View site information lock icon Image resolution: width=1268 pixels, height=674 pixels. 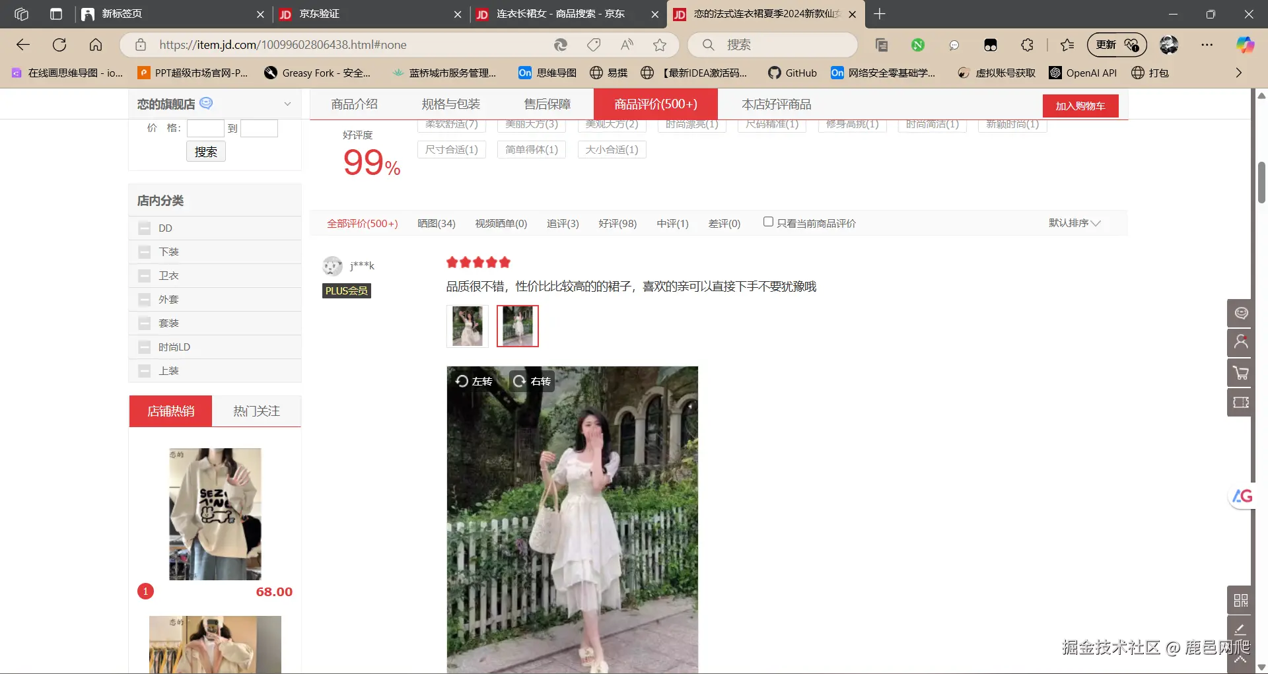141,45
